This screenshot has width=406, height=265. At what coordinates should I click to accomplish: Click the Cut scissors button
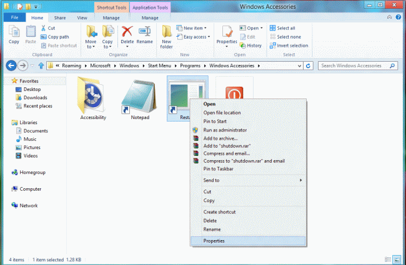tap(48, 28)
